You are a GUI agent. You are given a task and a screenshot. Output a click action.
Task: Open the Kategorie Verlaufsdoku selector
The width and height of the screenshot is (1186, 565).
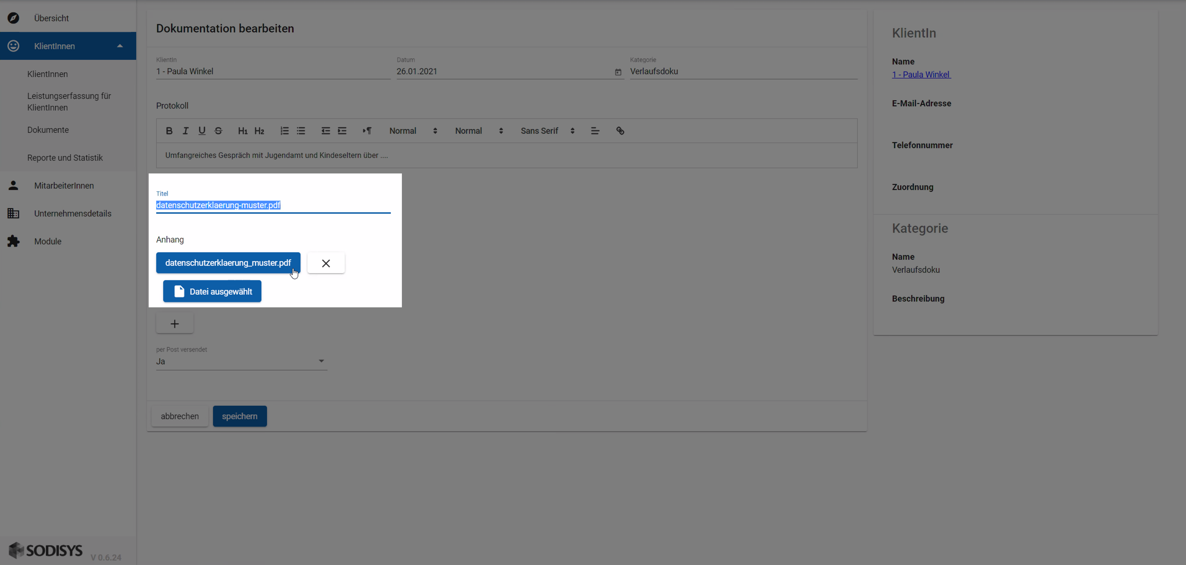(x=744, y=71)
